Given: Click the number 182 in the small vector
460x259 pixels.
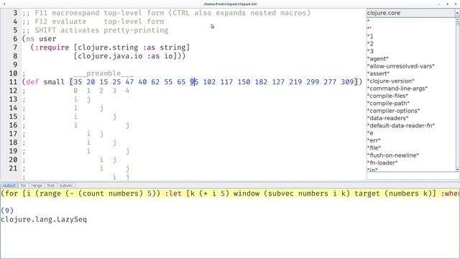Looking at the screenshot, I should [261, 82].
